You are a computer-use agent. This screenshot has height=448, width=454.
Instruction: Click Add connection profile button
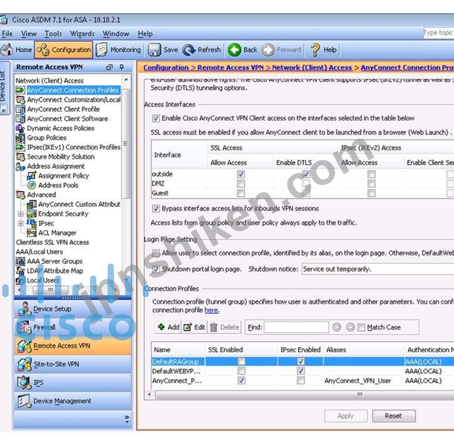[x=169, y=327]
